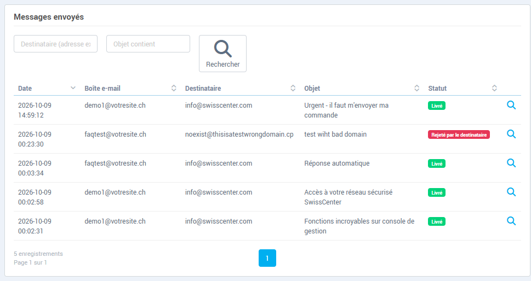
Task: Sort by Boîte e-mail column arrows
Action: tap(174, 88)
